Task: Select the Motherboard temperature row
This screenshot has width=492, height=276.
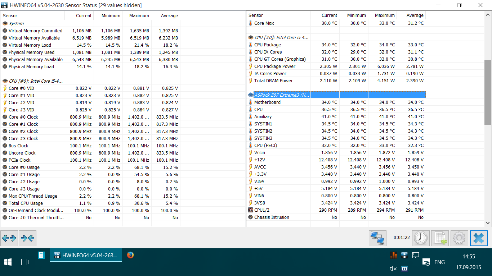Action: click(336, 102)
